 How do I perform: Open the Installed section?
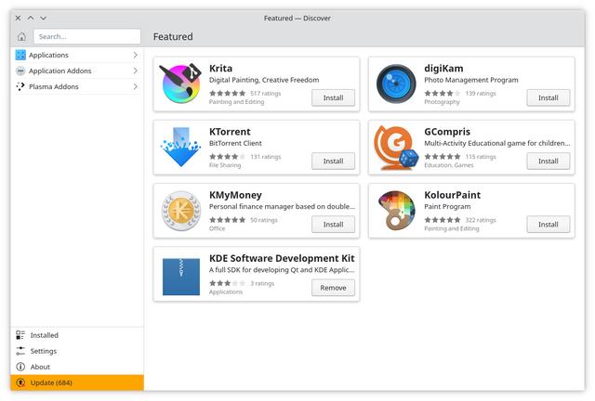77,335
